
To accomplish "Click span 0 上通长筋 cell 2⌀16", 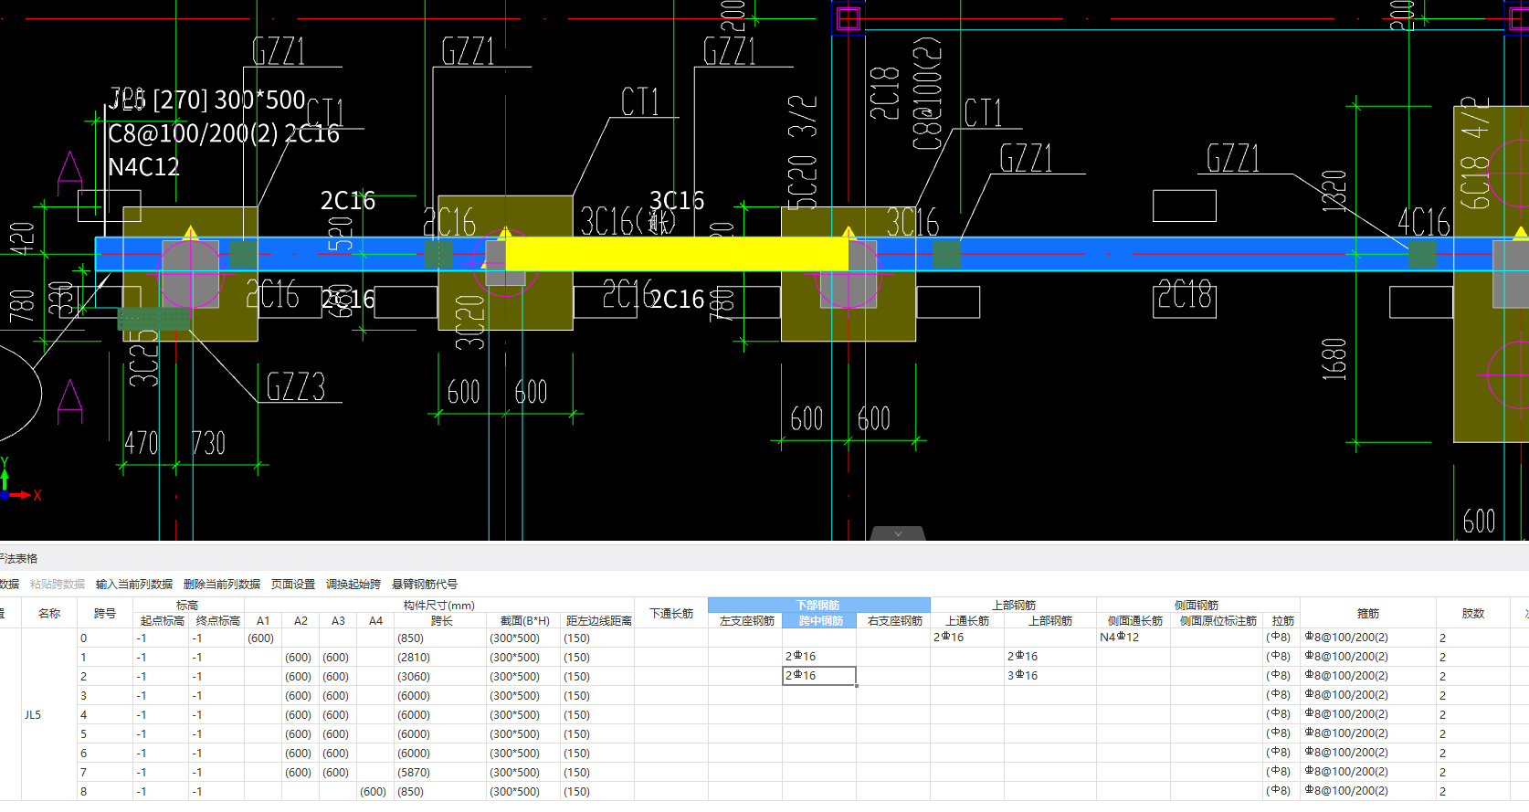I will coord(967,638).
